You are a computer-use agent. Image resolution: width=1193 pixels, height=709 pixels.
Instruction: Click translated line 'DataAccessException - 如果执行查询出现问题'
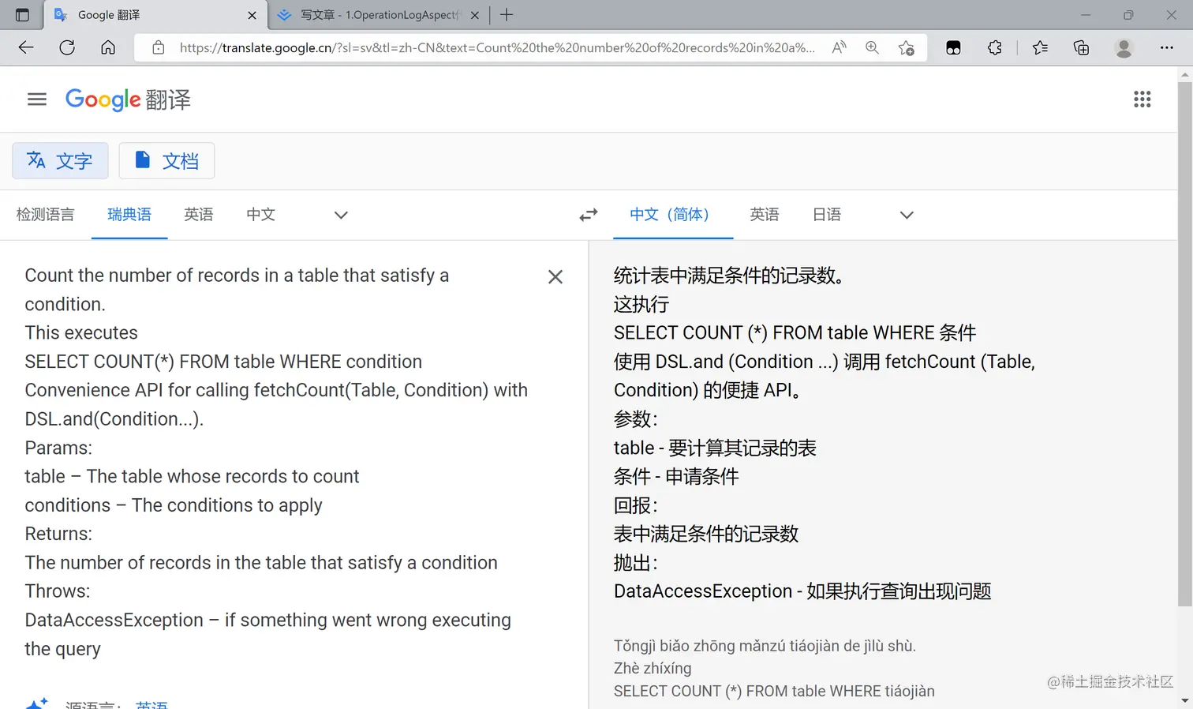(x=802, y=591)
